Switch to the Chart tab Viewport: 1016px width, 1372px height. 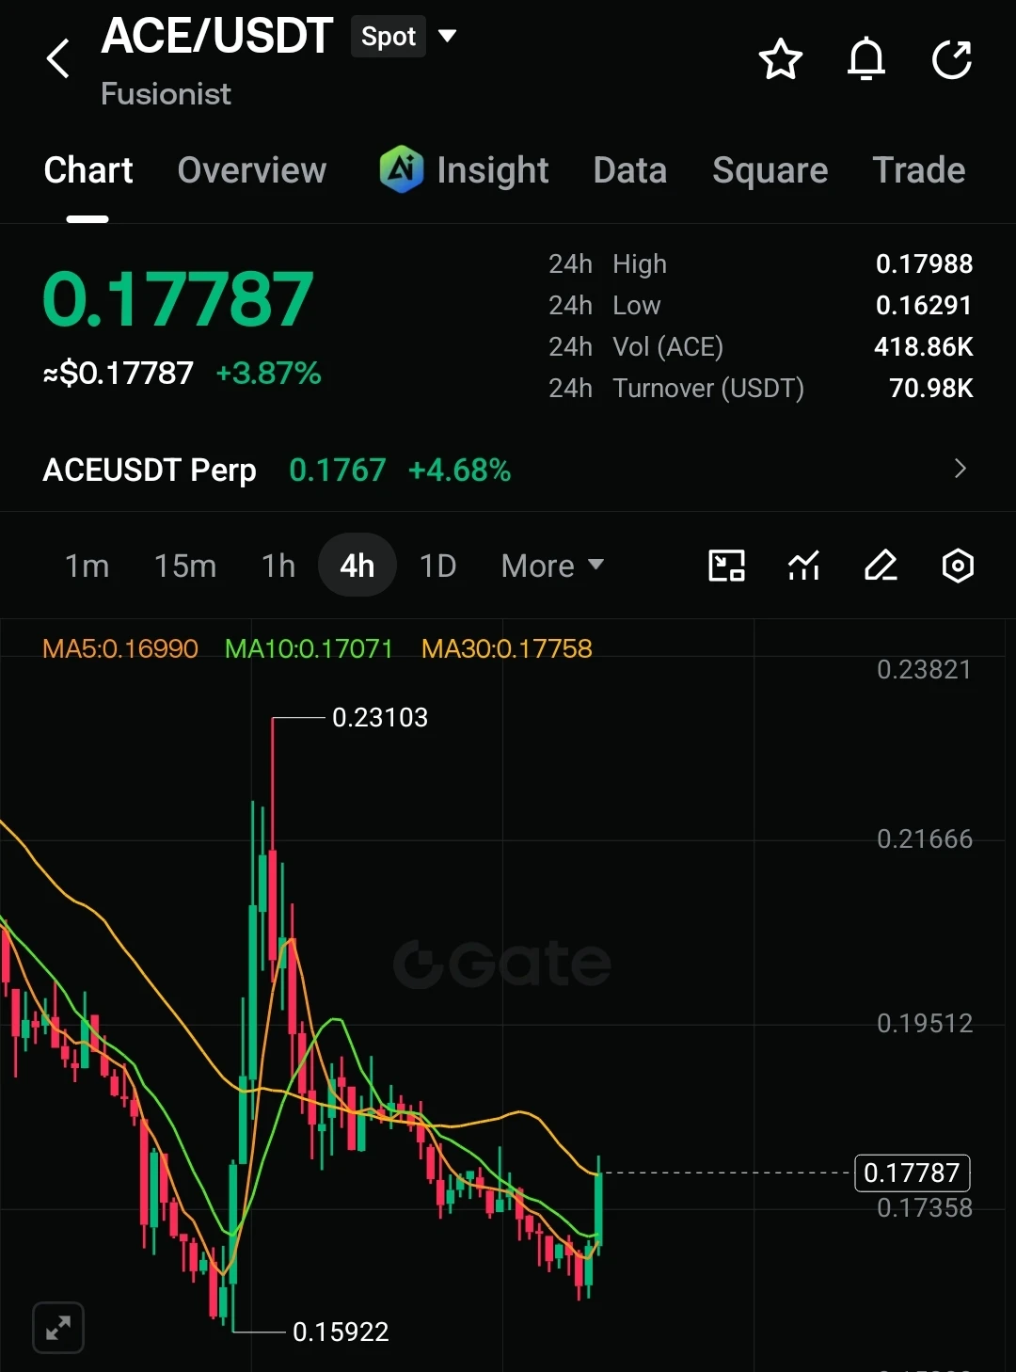(88, 170)
